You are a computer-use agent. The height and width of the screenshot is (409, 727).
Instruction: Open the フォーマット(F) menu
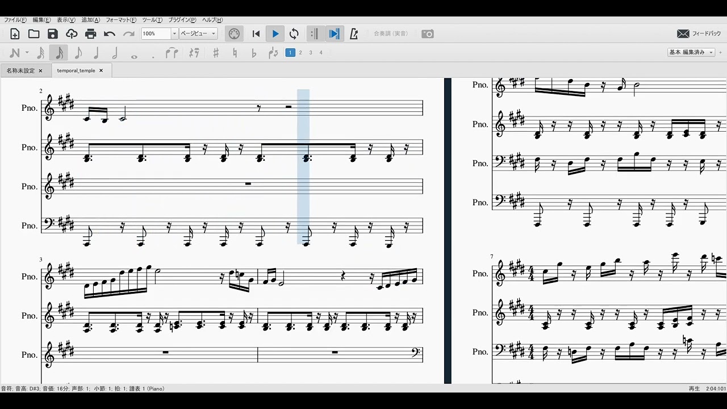(x=121, y=20)
